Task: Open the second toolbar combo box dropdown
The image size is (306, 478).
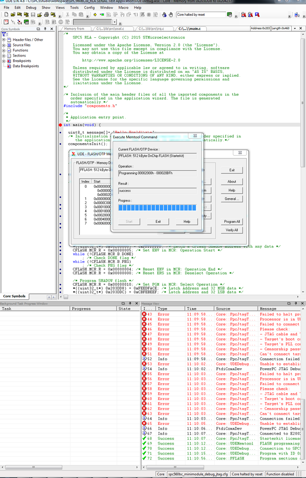Action: pyautogui.click(x=115, y=22)
